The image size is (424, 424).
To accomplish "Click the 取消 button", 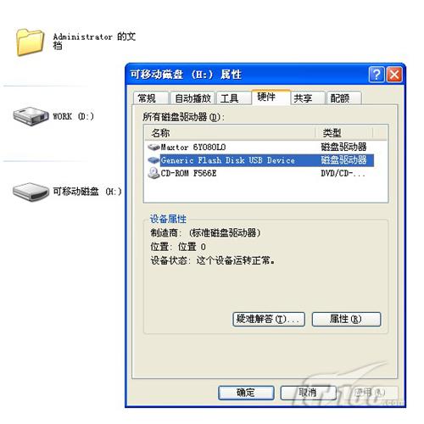I will pyautogui.click(x=308, y=393).
